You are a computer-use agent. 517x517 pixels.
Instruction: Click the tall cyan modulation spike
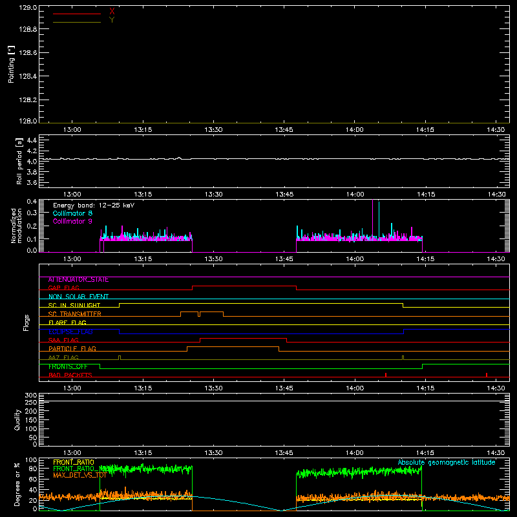[x=379, y=219]
